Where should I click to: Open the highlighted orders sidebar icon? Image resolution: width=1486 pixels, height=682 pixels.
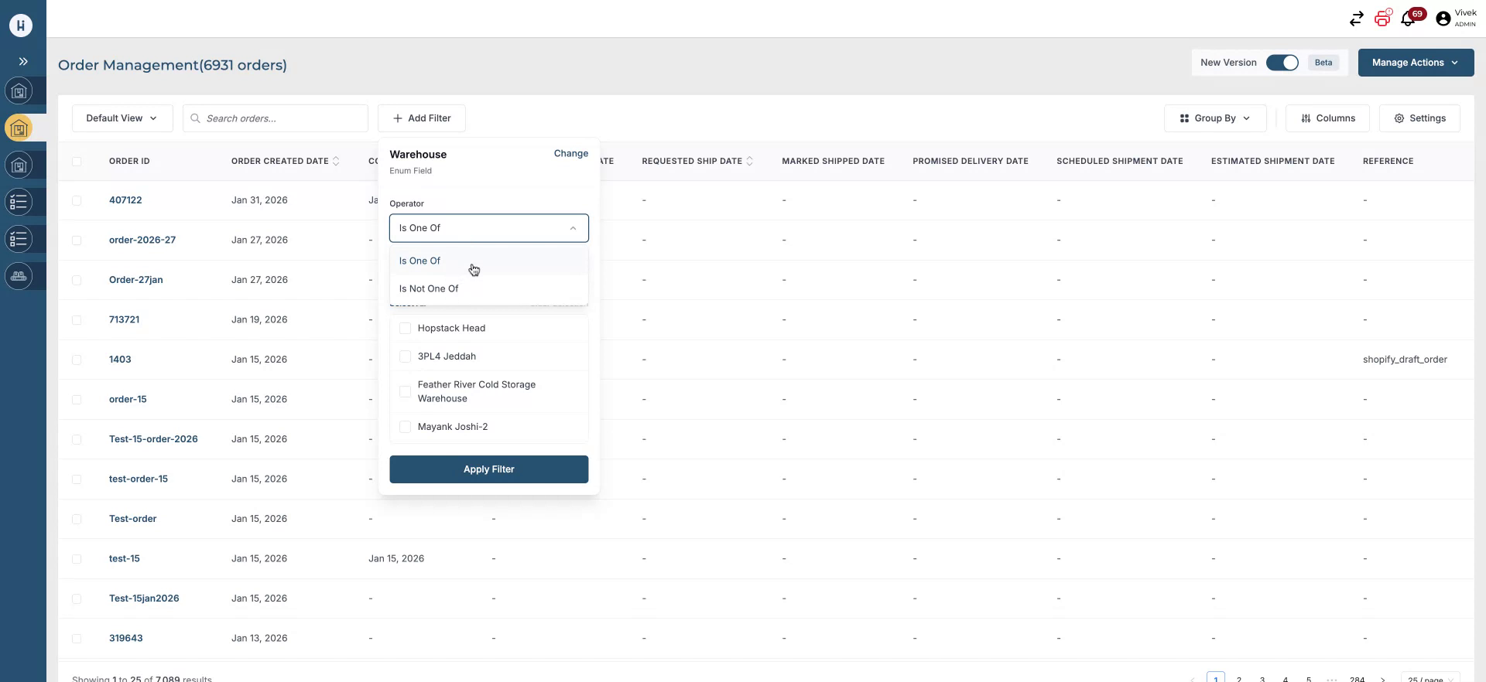[19, 128]
